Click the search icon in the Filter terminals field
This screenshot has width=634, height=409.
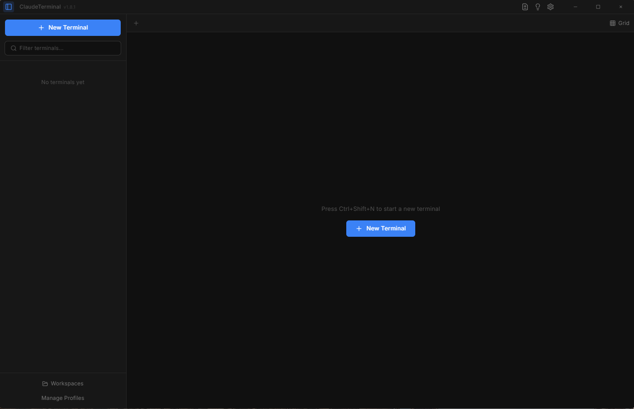pos(13,48)
